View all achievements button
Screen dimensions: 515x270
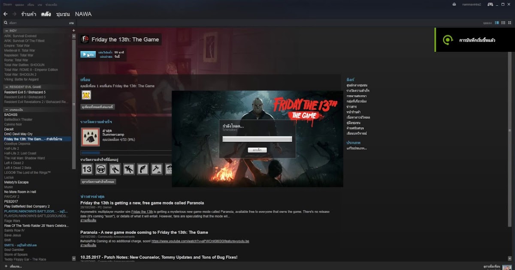click(98, 182)
